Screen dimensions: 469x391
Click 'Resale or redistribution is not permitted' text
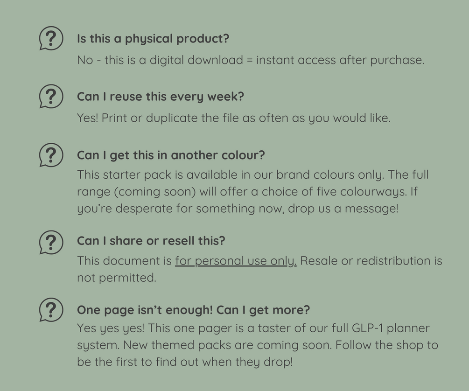(371, 261)
